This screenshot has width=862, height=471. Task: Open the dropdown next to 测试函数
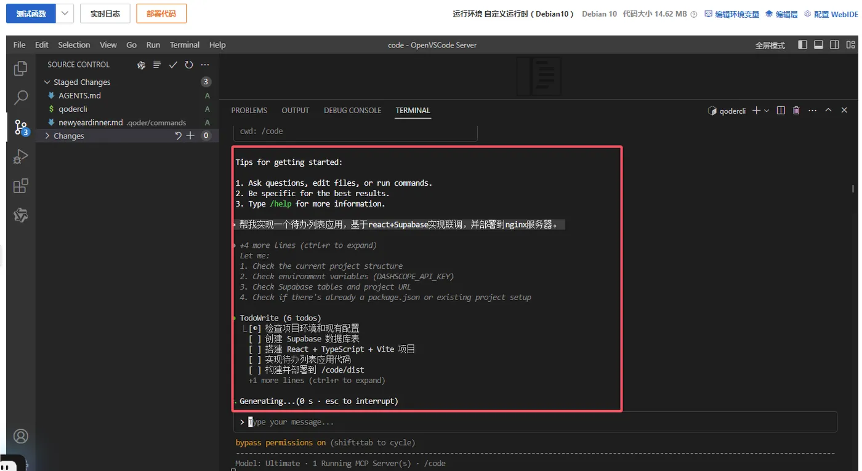tap(65, 14)
